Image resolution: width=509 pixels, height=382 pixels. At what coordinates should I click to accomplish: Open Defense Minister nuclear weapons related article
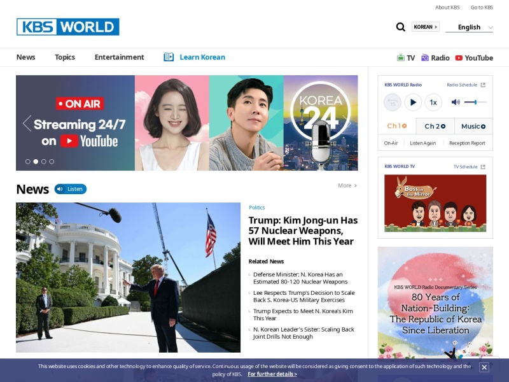pos(300,278)
